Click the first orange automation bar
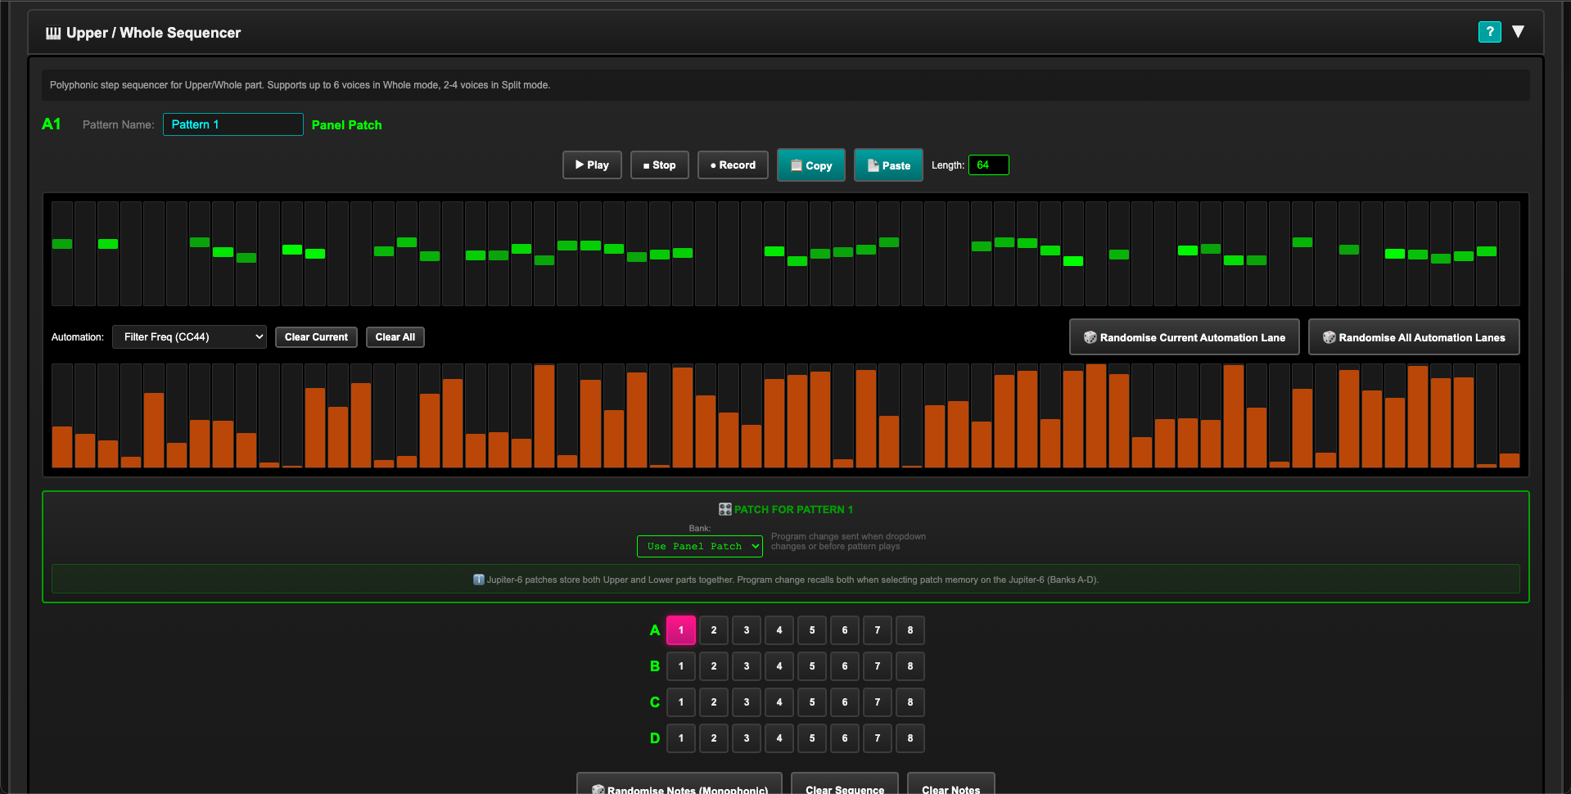This screenshot has height=794, width=1571. coord(62,447)
